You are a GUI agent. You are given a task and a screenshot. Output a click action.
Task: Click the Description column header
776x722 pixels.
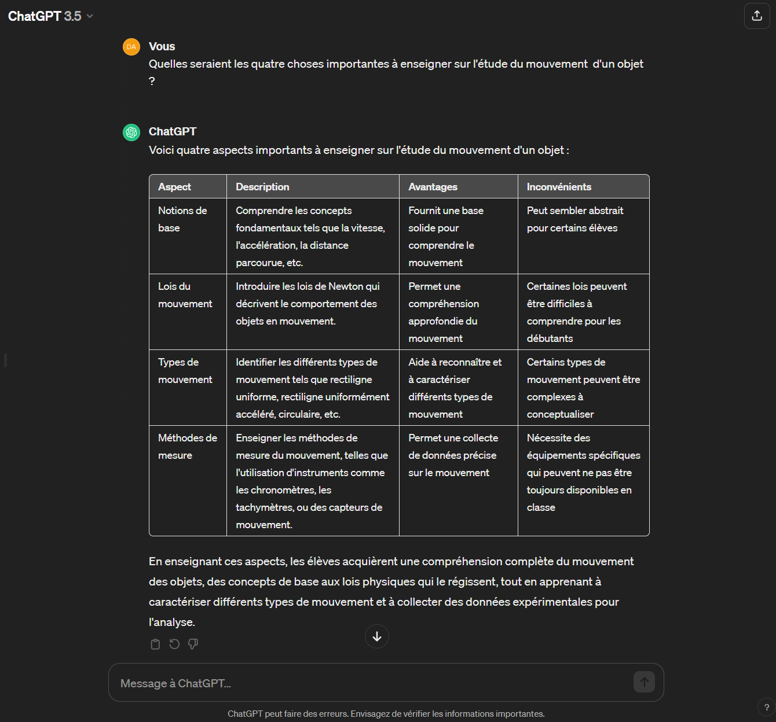[x=262, y=187]
